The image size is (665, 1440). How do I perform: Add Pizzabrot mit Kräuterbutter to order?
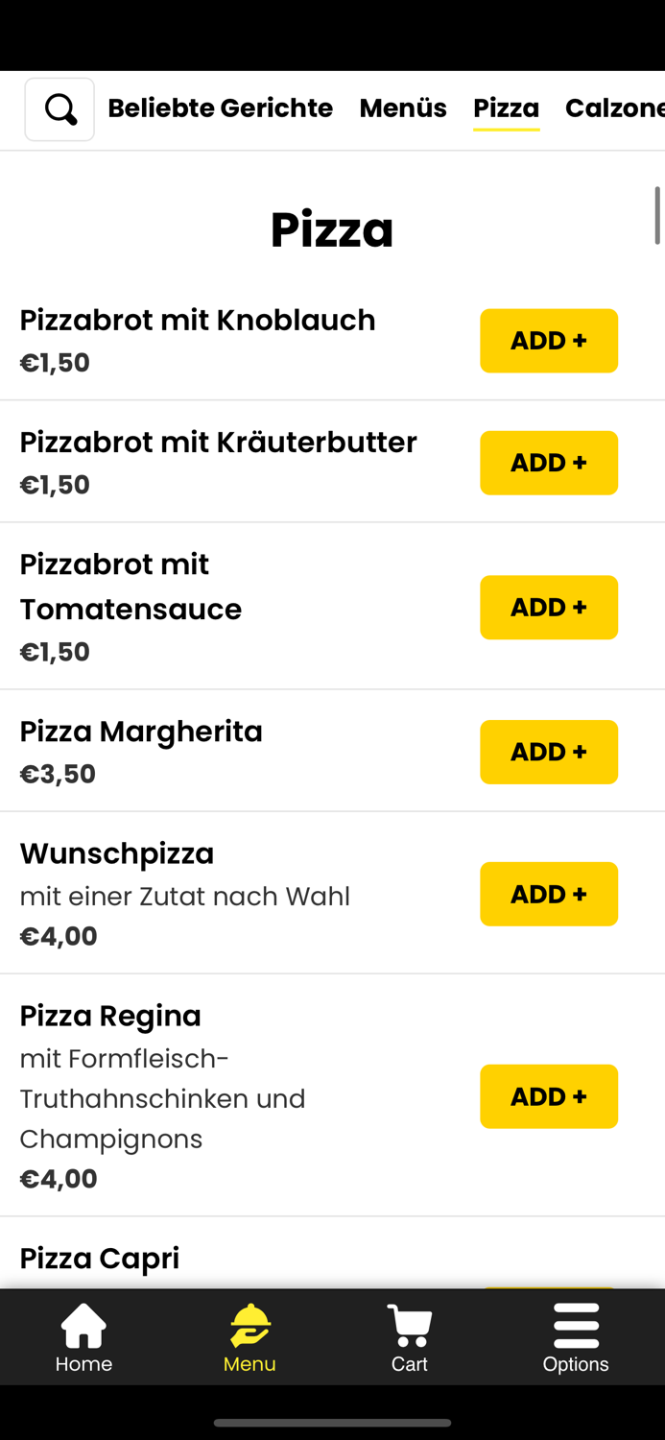point(549,463)
